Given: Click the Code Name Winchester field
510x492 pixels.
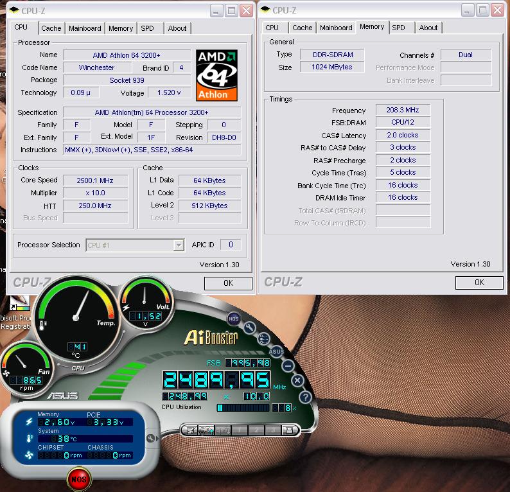Looking at the screenshot, I should point(96,67).
